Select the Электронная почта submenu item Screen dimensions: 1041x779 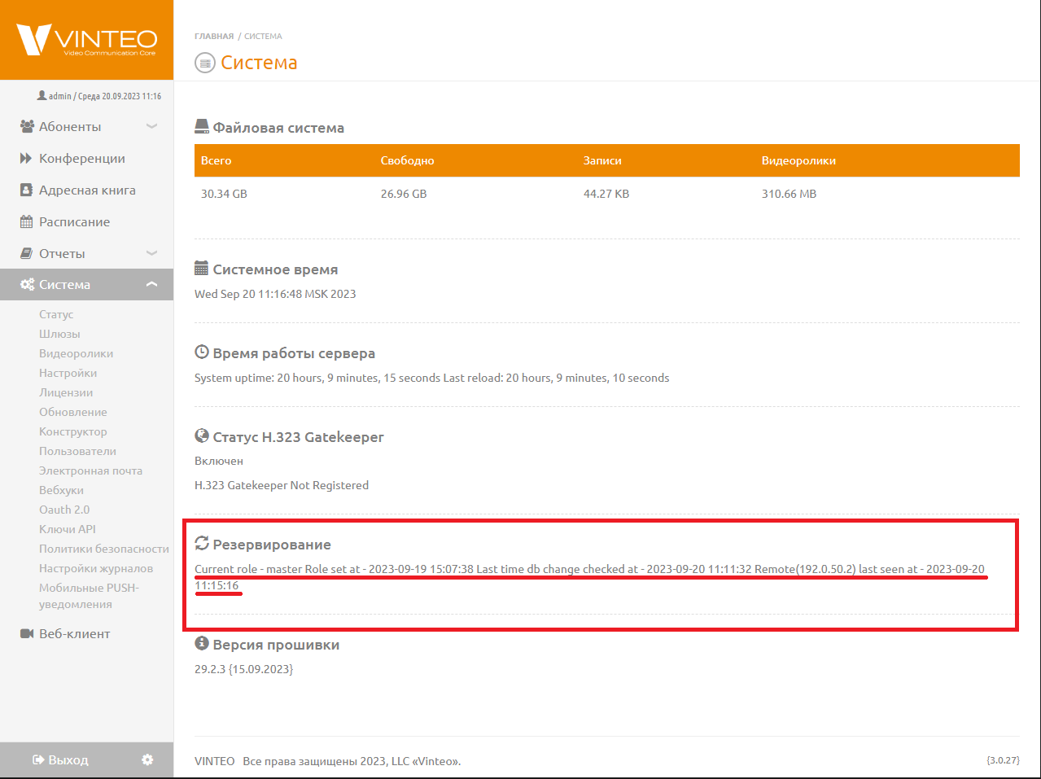click(x=91, y=470)
